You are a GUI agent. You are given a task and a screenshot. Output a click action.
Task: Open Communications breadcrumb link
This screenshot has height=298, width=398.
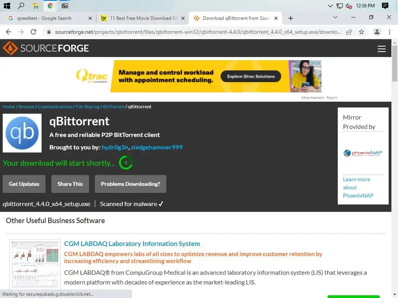(55, 107)
